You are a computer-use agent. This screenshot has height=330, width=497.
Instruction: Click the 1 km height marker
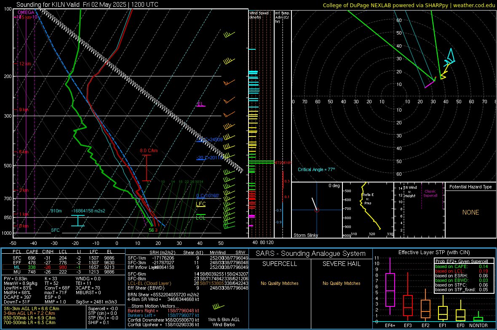(24, 214)
